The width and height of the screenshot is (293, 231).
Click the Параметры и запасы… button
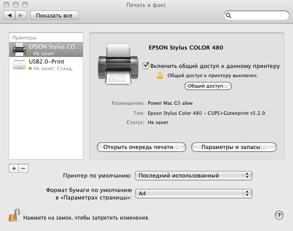234,147
